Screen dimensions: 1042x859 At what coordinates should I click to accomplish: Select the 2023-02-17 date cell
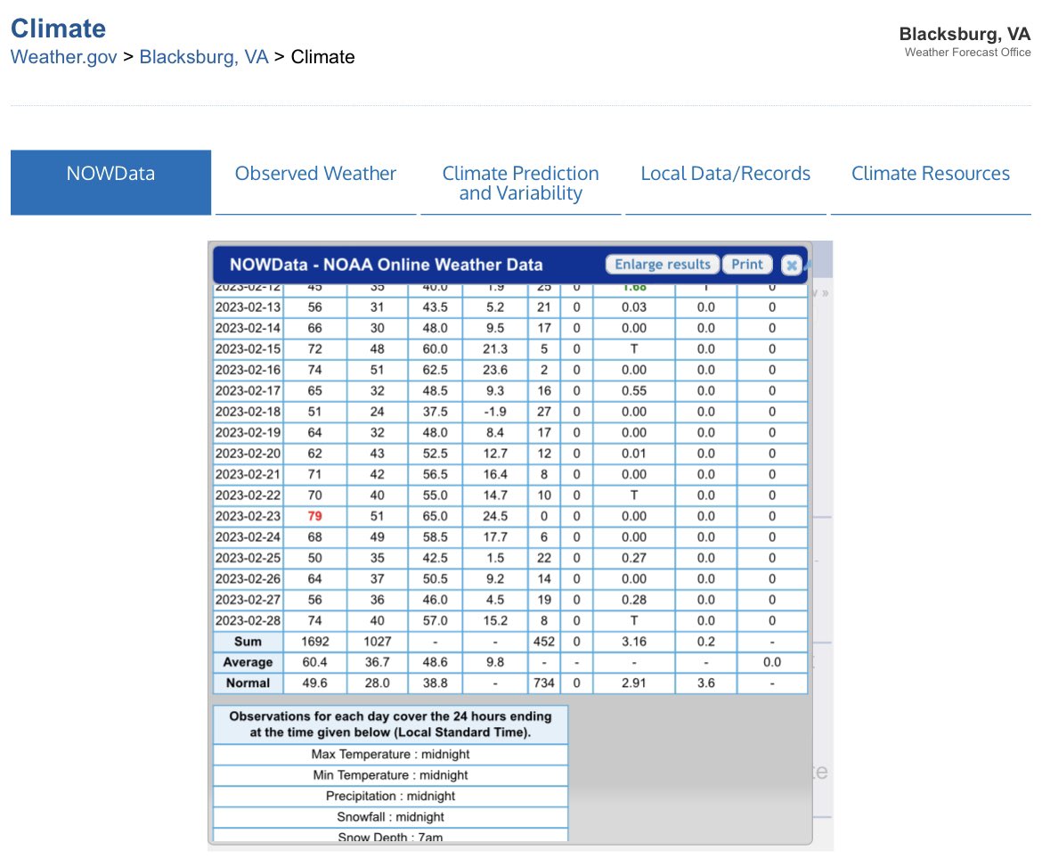click(248, 391)
